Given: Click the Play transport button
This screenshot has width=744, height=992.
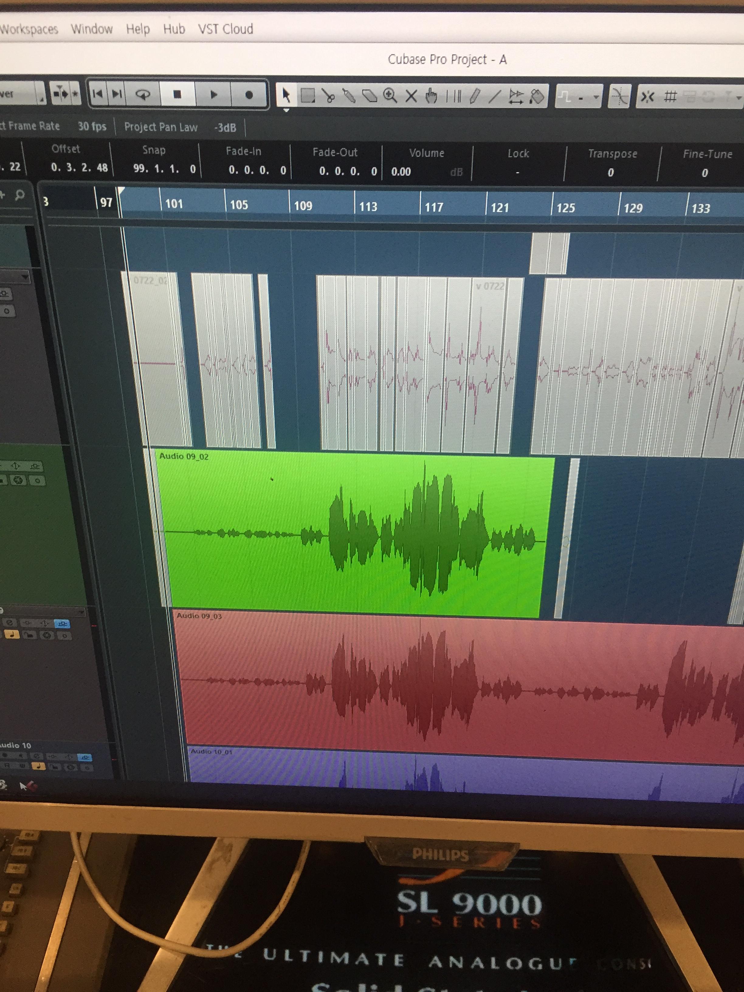Looking at the screenshot, I should 213,94.
